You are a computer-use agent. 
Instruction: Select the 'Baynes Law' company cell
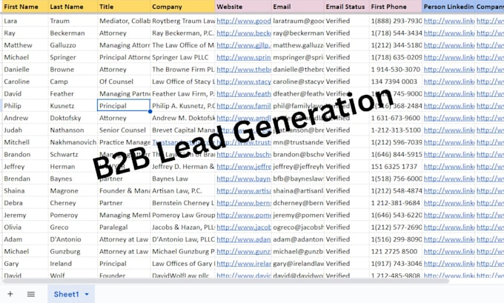click(x=182, y=179)
